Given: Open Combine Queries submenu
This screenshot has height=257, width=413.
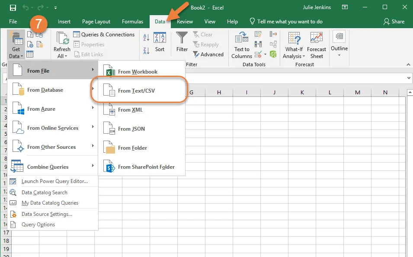Looking at the screenshot, I should coord(53,167).
